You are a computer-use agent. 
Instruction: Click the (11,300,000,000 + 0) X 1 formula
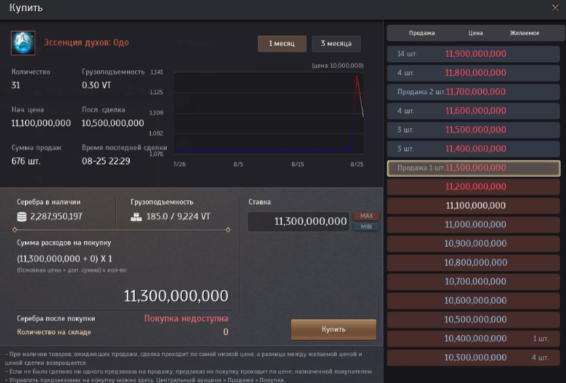pos(65,259)
